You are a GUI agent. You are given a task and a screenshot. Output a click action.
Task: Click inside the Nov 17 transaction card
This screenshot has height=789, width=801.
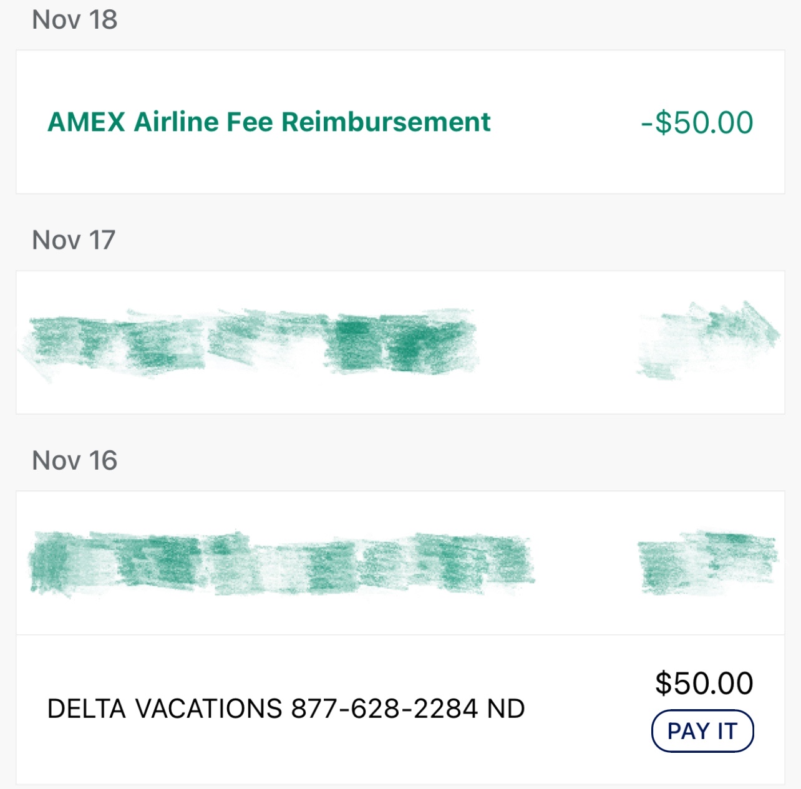pos(399,342)
